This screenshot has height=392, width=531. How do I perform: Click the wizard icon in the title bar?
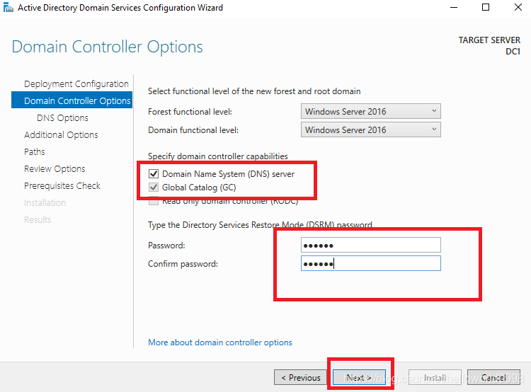point(8,7)
